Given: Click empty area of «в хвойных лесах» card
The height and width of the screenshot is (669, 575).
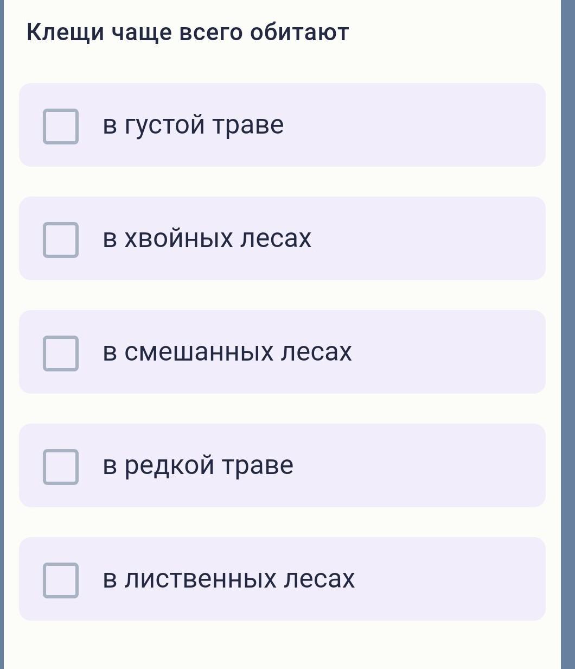Looking at the screenshot, I should pyautogui.click(x=434, y=238).
